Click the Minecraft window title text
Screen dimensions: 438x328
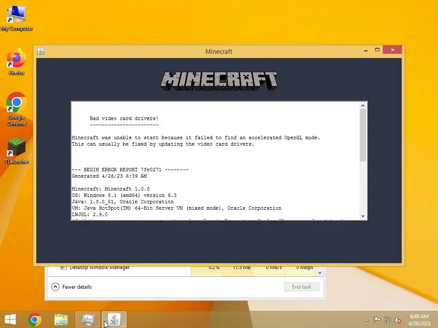(x=219, y=52)
